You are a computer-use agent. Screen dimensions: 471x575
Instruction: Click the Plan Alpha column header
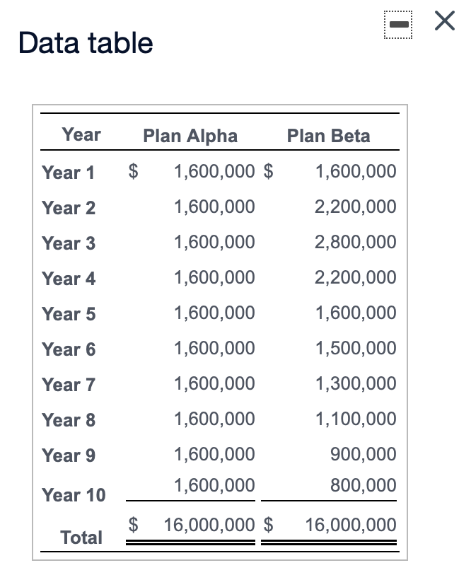coord(190,135)
